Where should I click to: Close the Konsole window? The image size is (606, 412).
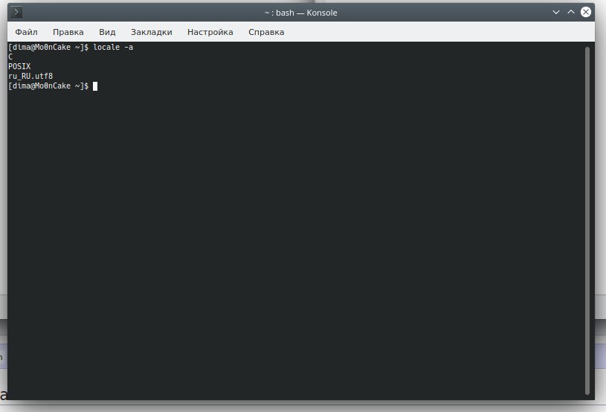point(586,13)
